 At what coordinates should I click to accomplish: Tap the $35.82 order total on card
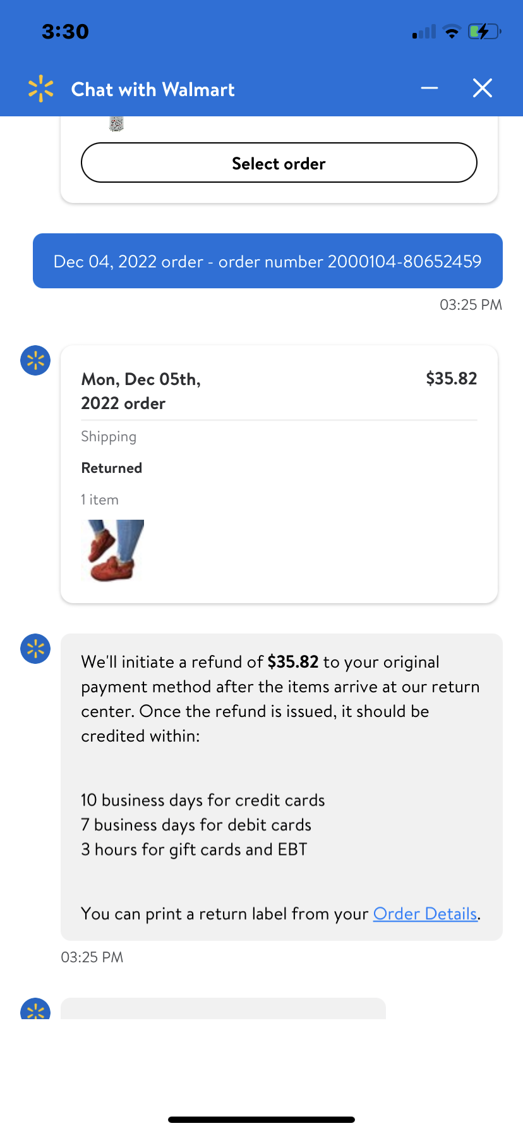tap(451, 379)
